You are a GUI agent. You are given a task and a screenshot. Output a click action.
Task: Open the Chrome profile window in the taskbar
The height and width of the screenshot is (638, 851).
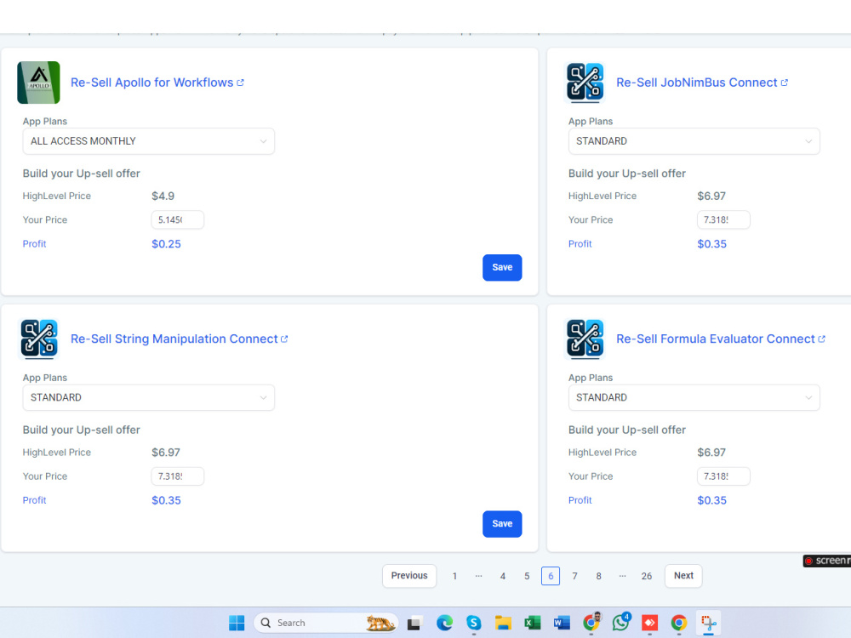[x=591, y=623]
